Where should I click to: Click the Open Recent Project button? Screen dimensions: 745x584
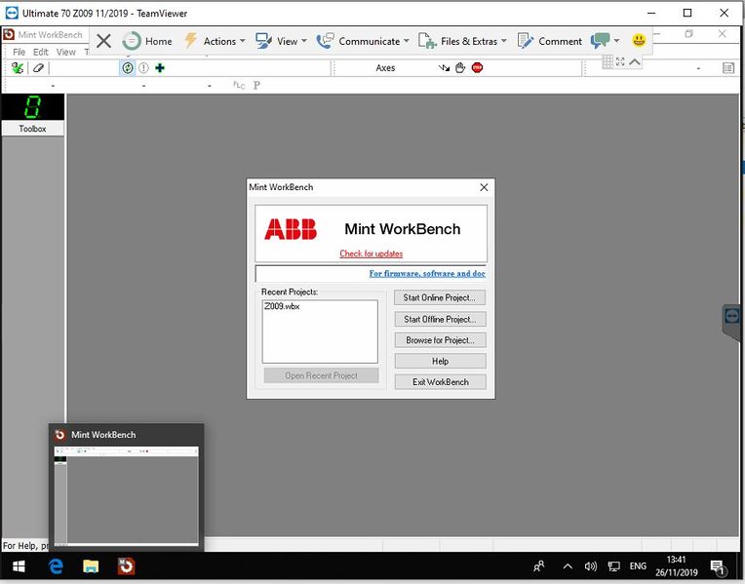[321, 375]
